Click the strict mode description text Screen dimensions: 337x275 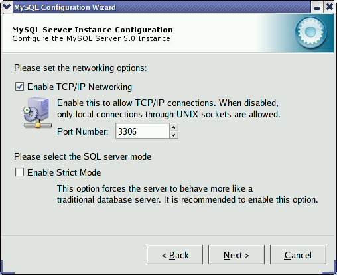[x=188, y=194]
